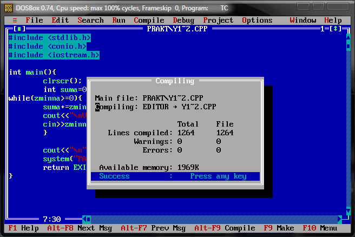355x237 pixels.
Task: Click F9 Make in the status bar
Action: [x=279, y=228]
